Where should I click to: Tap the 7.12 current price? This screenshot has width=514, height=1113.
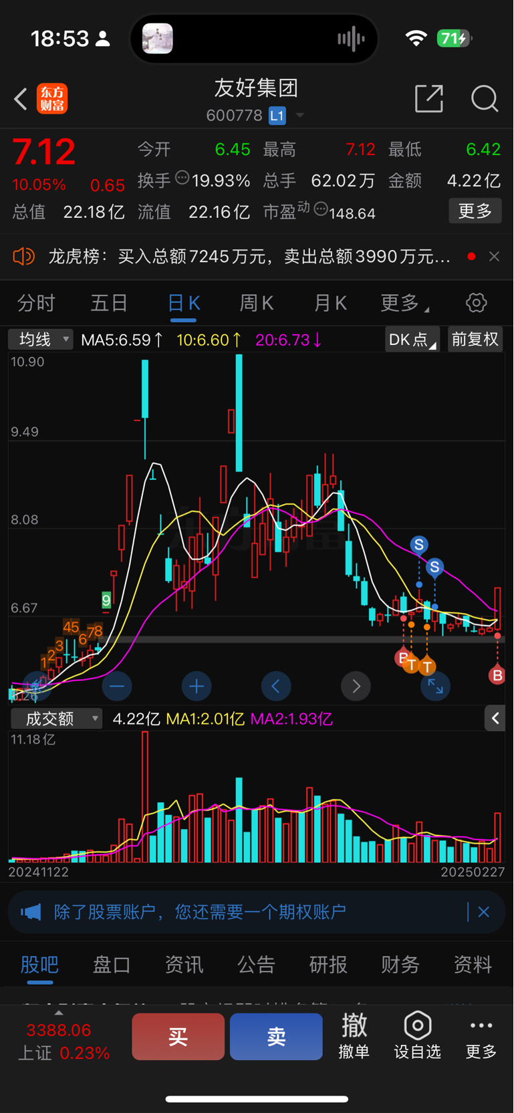coord(44,152)
